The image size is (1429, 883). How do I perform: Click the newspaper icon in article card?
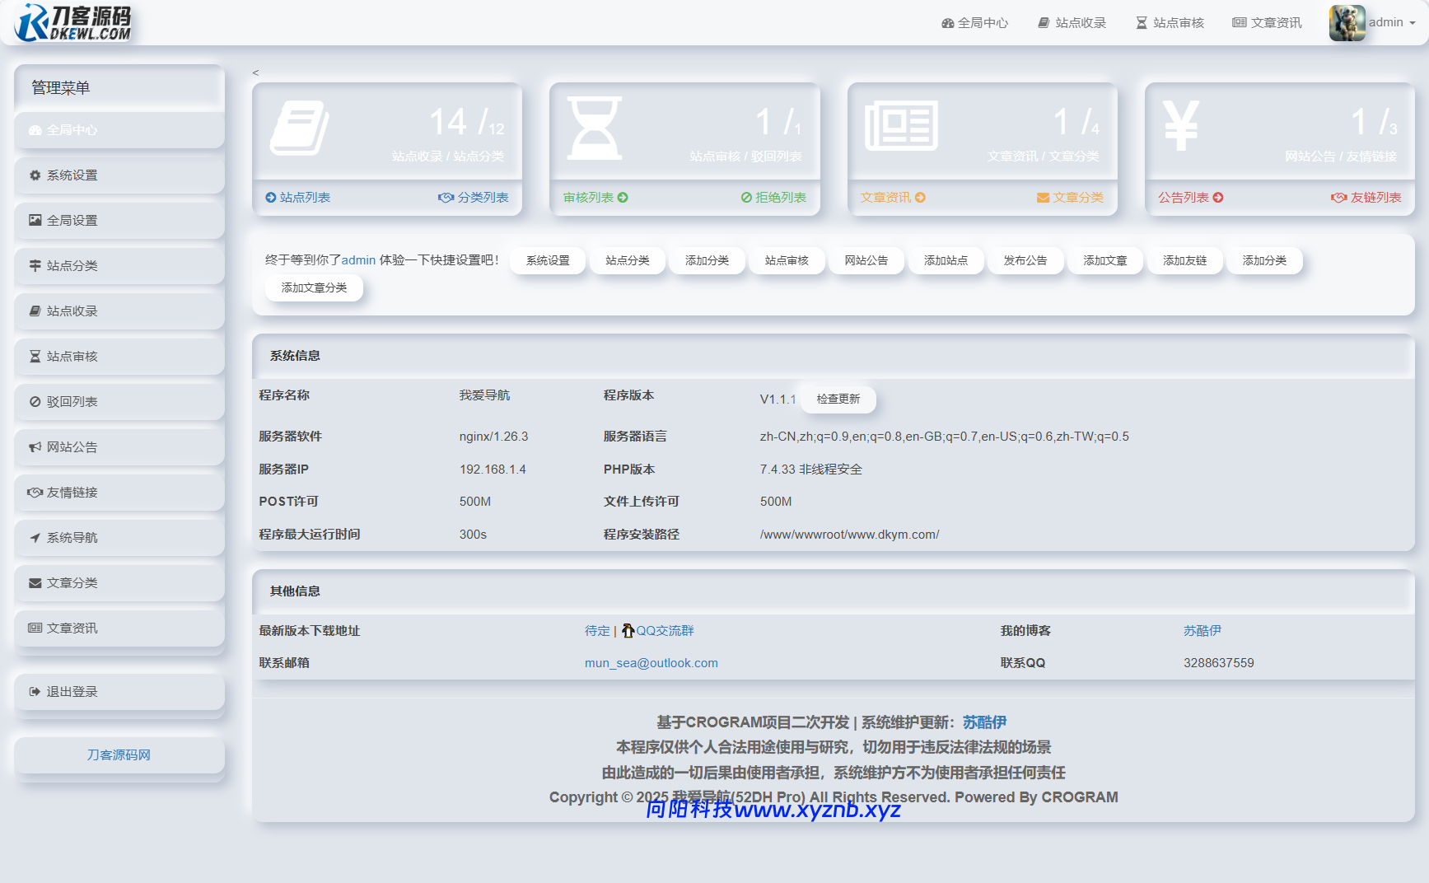pyautogui.click(x=900, y=126)
